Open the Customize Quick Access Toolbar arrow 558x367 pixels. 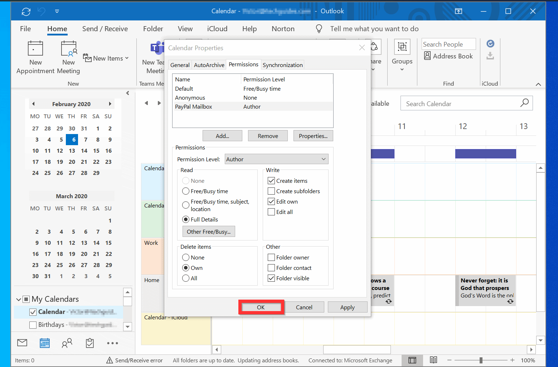point(57,11)
